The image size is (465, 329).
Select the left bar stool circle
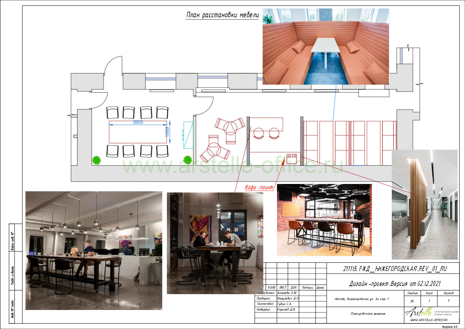[259, 133]
